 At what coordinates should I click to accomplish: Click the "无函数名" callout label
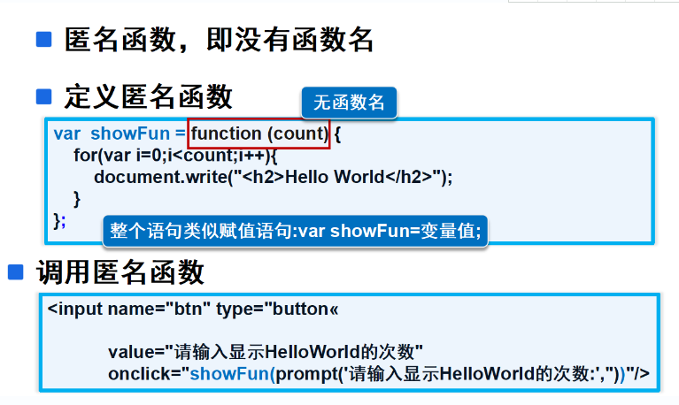(349, 103)
